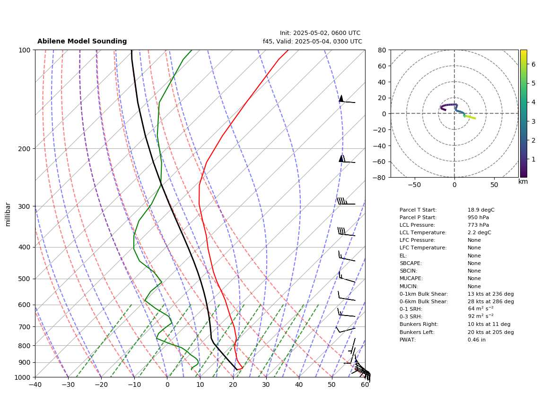This screenshot has width=540, height=393.
Task: Click the Init 2025-05-02 0600 UTC text
Action: tap(320, 33)
